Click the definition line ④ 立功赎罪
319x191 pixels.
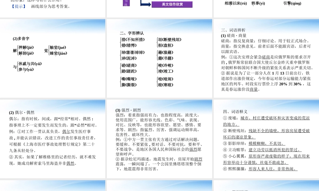262,150
